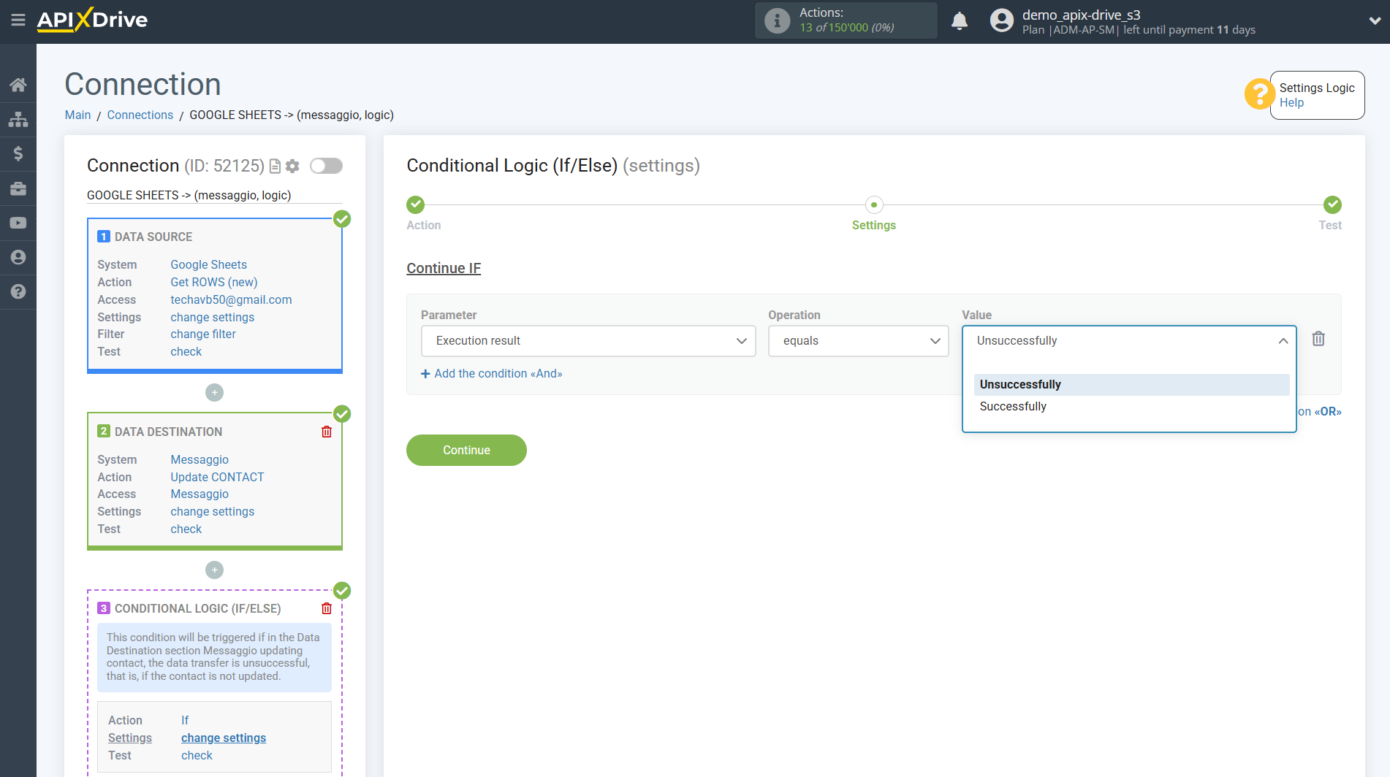The height and width of the screenshot is (777, 1390).
Task: Click the ApiX-Drive logo
Action: 92,20
